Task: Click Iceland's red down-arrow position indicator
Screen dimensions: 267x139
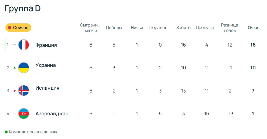Action: click(x=15, y=91)
